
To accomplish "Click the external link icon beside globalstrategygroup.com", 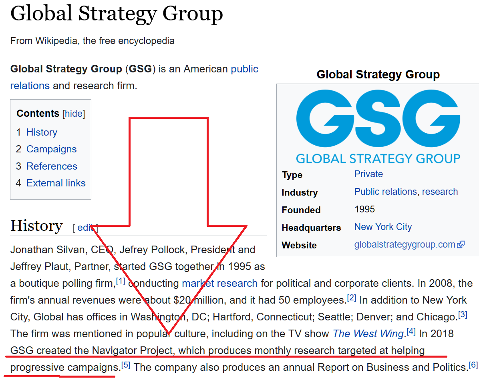I will 461,244.
